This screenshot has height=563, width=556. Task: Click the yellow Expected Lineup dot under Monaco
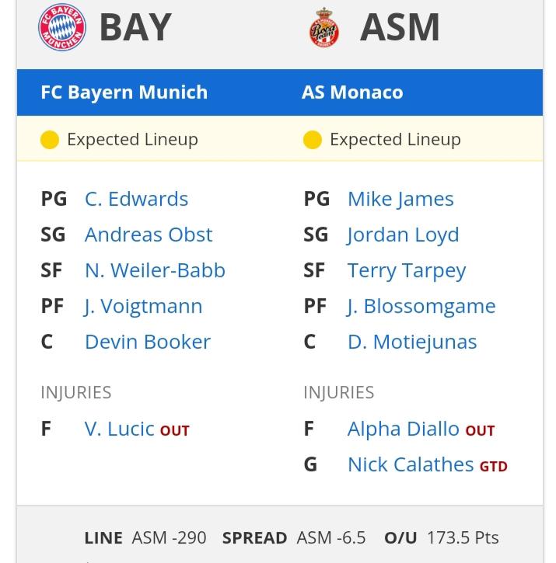click(x=313, y=140)
